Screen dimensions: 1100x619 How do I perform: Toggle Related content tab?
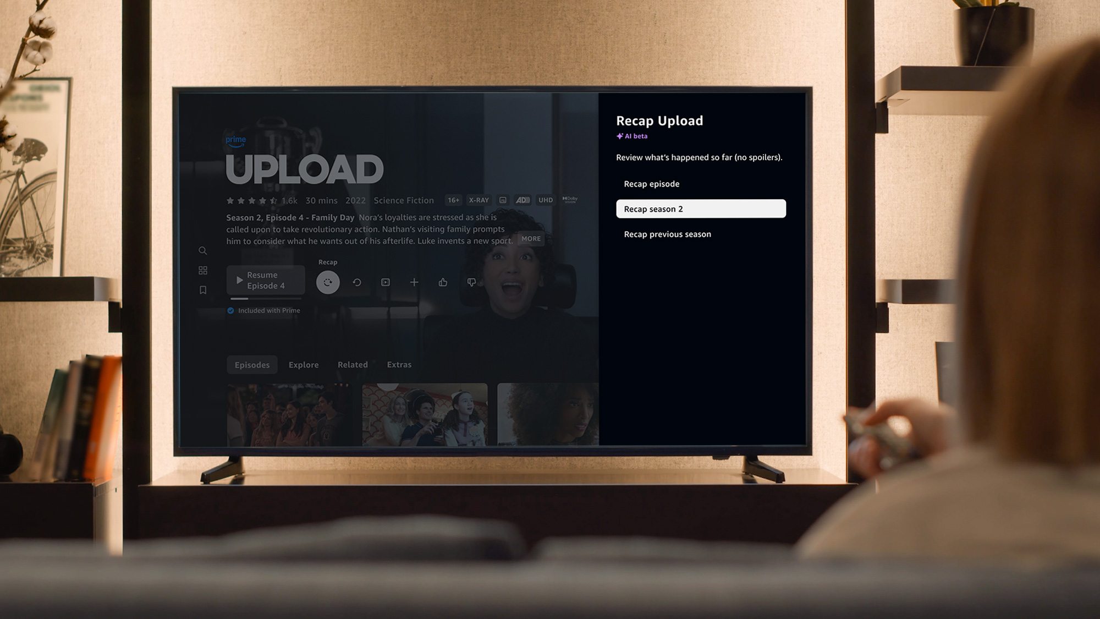tap(352, 364)
